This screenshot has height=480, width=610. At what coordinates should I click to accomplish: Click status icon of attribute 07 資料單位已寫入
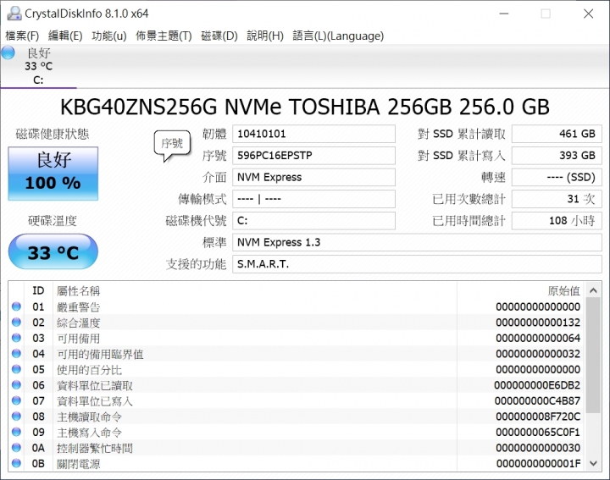pyautogui.click(x=16, y=400)
